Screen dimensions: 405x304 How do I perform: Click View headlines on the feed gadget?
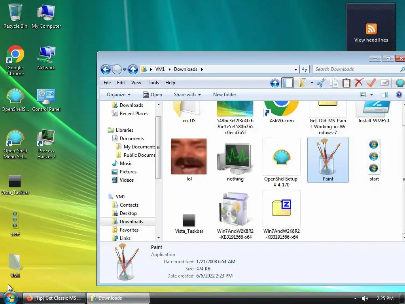pyautogui.click(x=371, y=40)
